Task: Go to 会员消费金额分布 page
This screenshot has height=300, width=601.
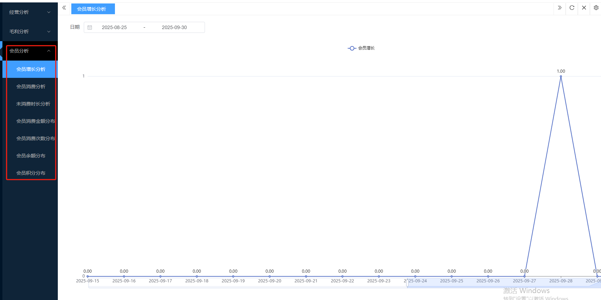Action: pyautogui.click(x=35, y=121)
